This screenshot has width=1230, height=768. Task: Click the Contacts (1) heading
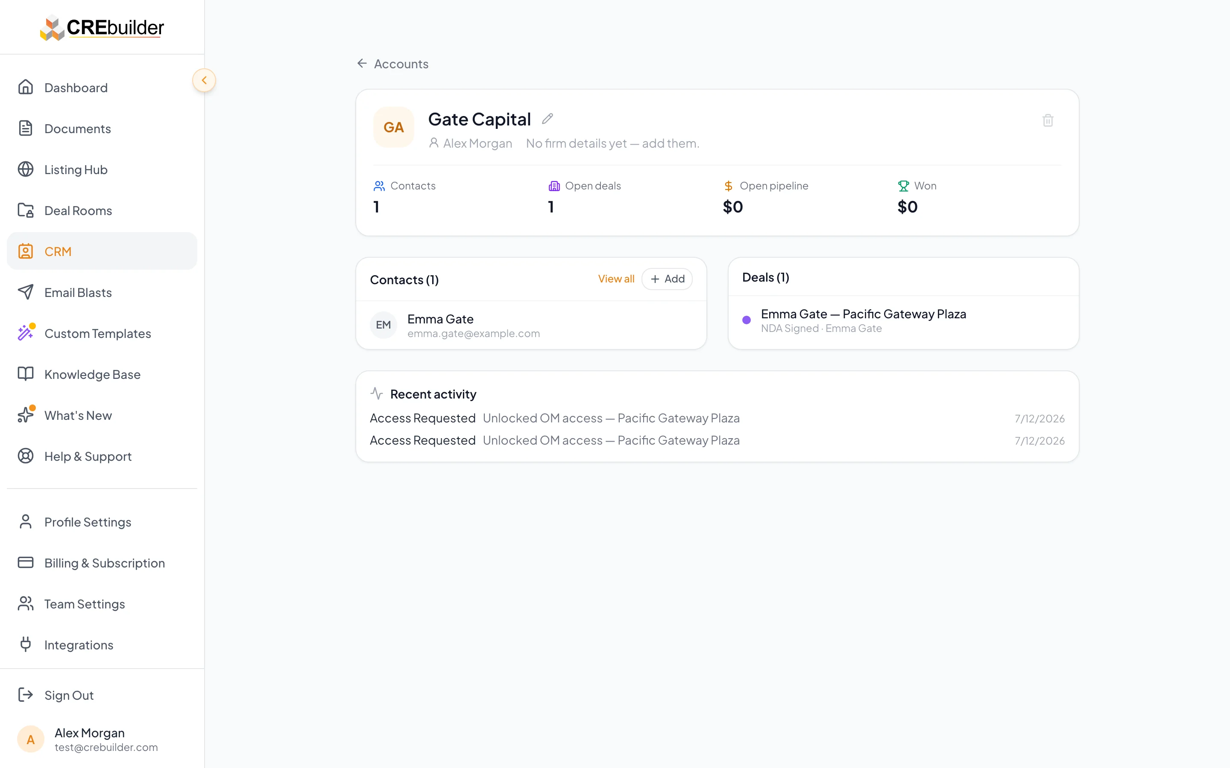[x=404, y=280]
